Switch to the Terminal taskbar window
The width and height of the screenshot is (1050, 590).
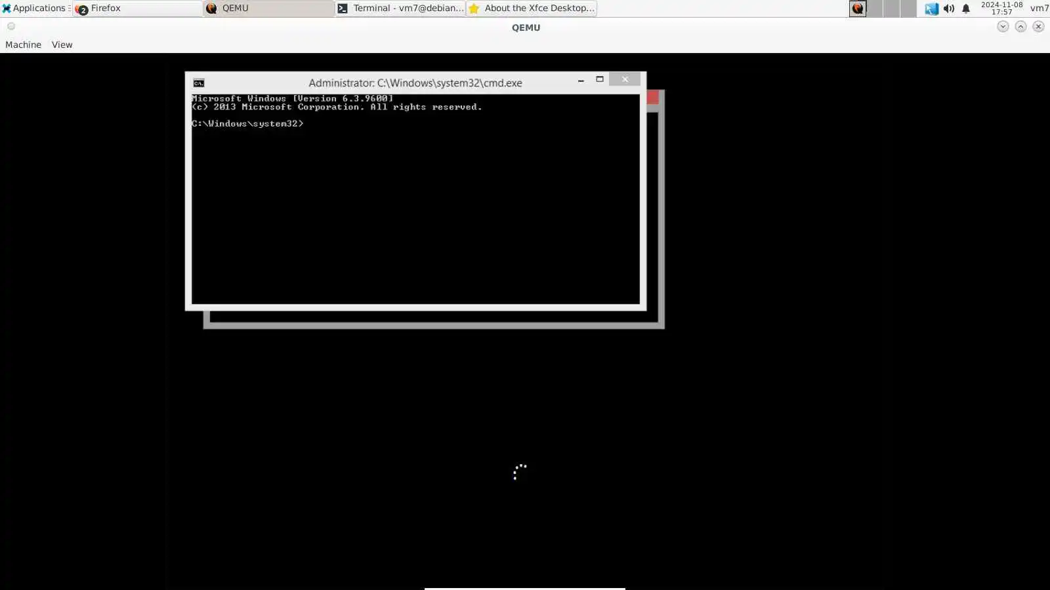[x=400, y=9]
